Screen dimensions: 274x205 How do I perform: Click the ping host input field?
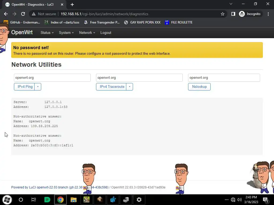click(52, 78)
